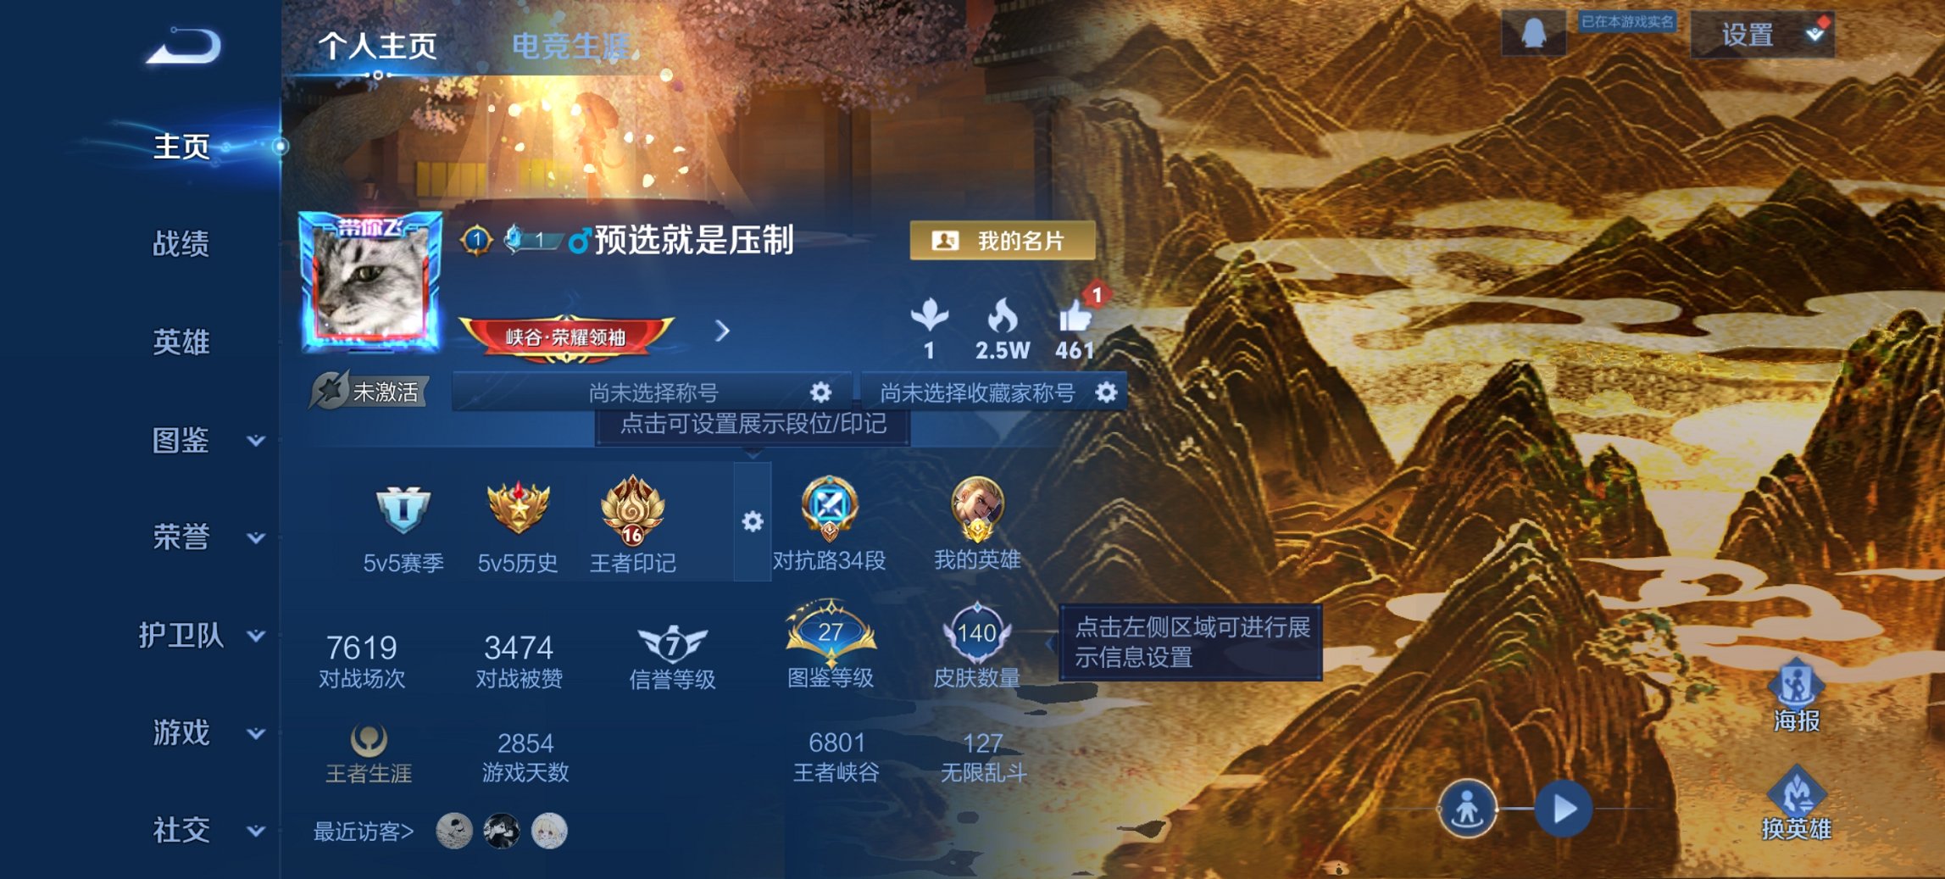Open 我的英雄 hero portrait icon

pyautogui.click(x=977, y=509)
